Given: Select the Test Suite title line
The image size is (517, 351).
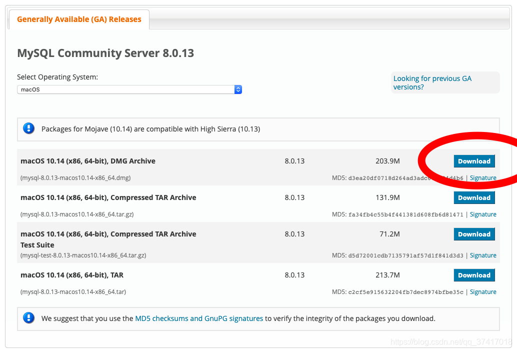Looking at the screenshot, I should pos(37,245).
